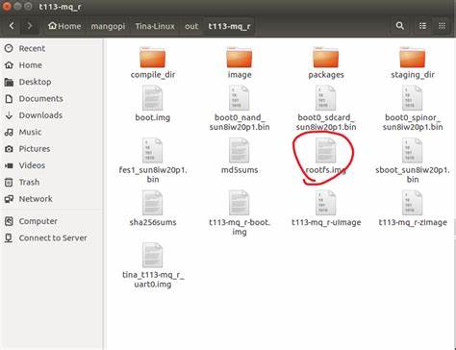Go forward with the right arrow button
The width and height of the screenshot is (456, 350).
click(x=30, y=26)
